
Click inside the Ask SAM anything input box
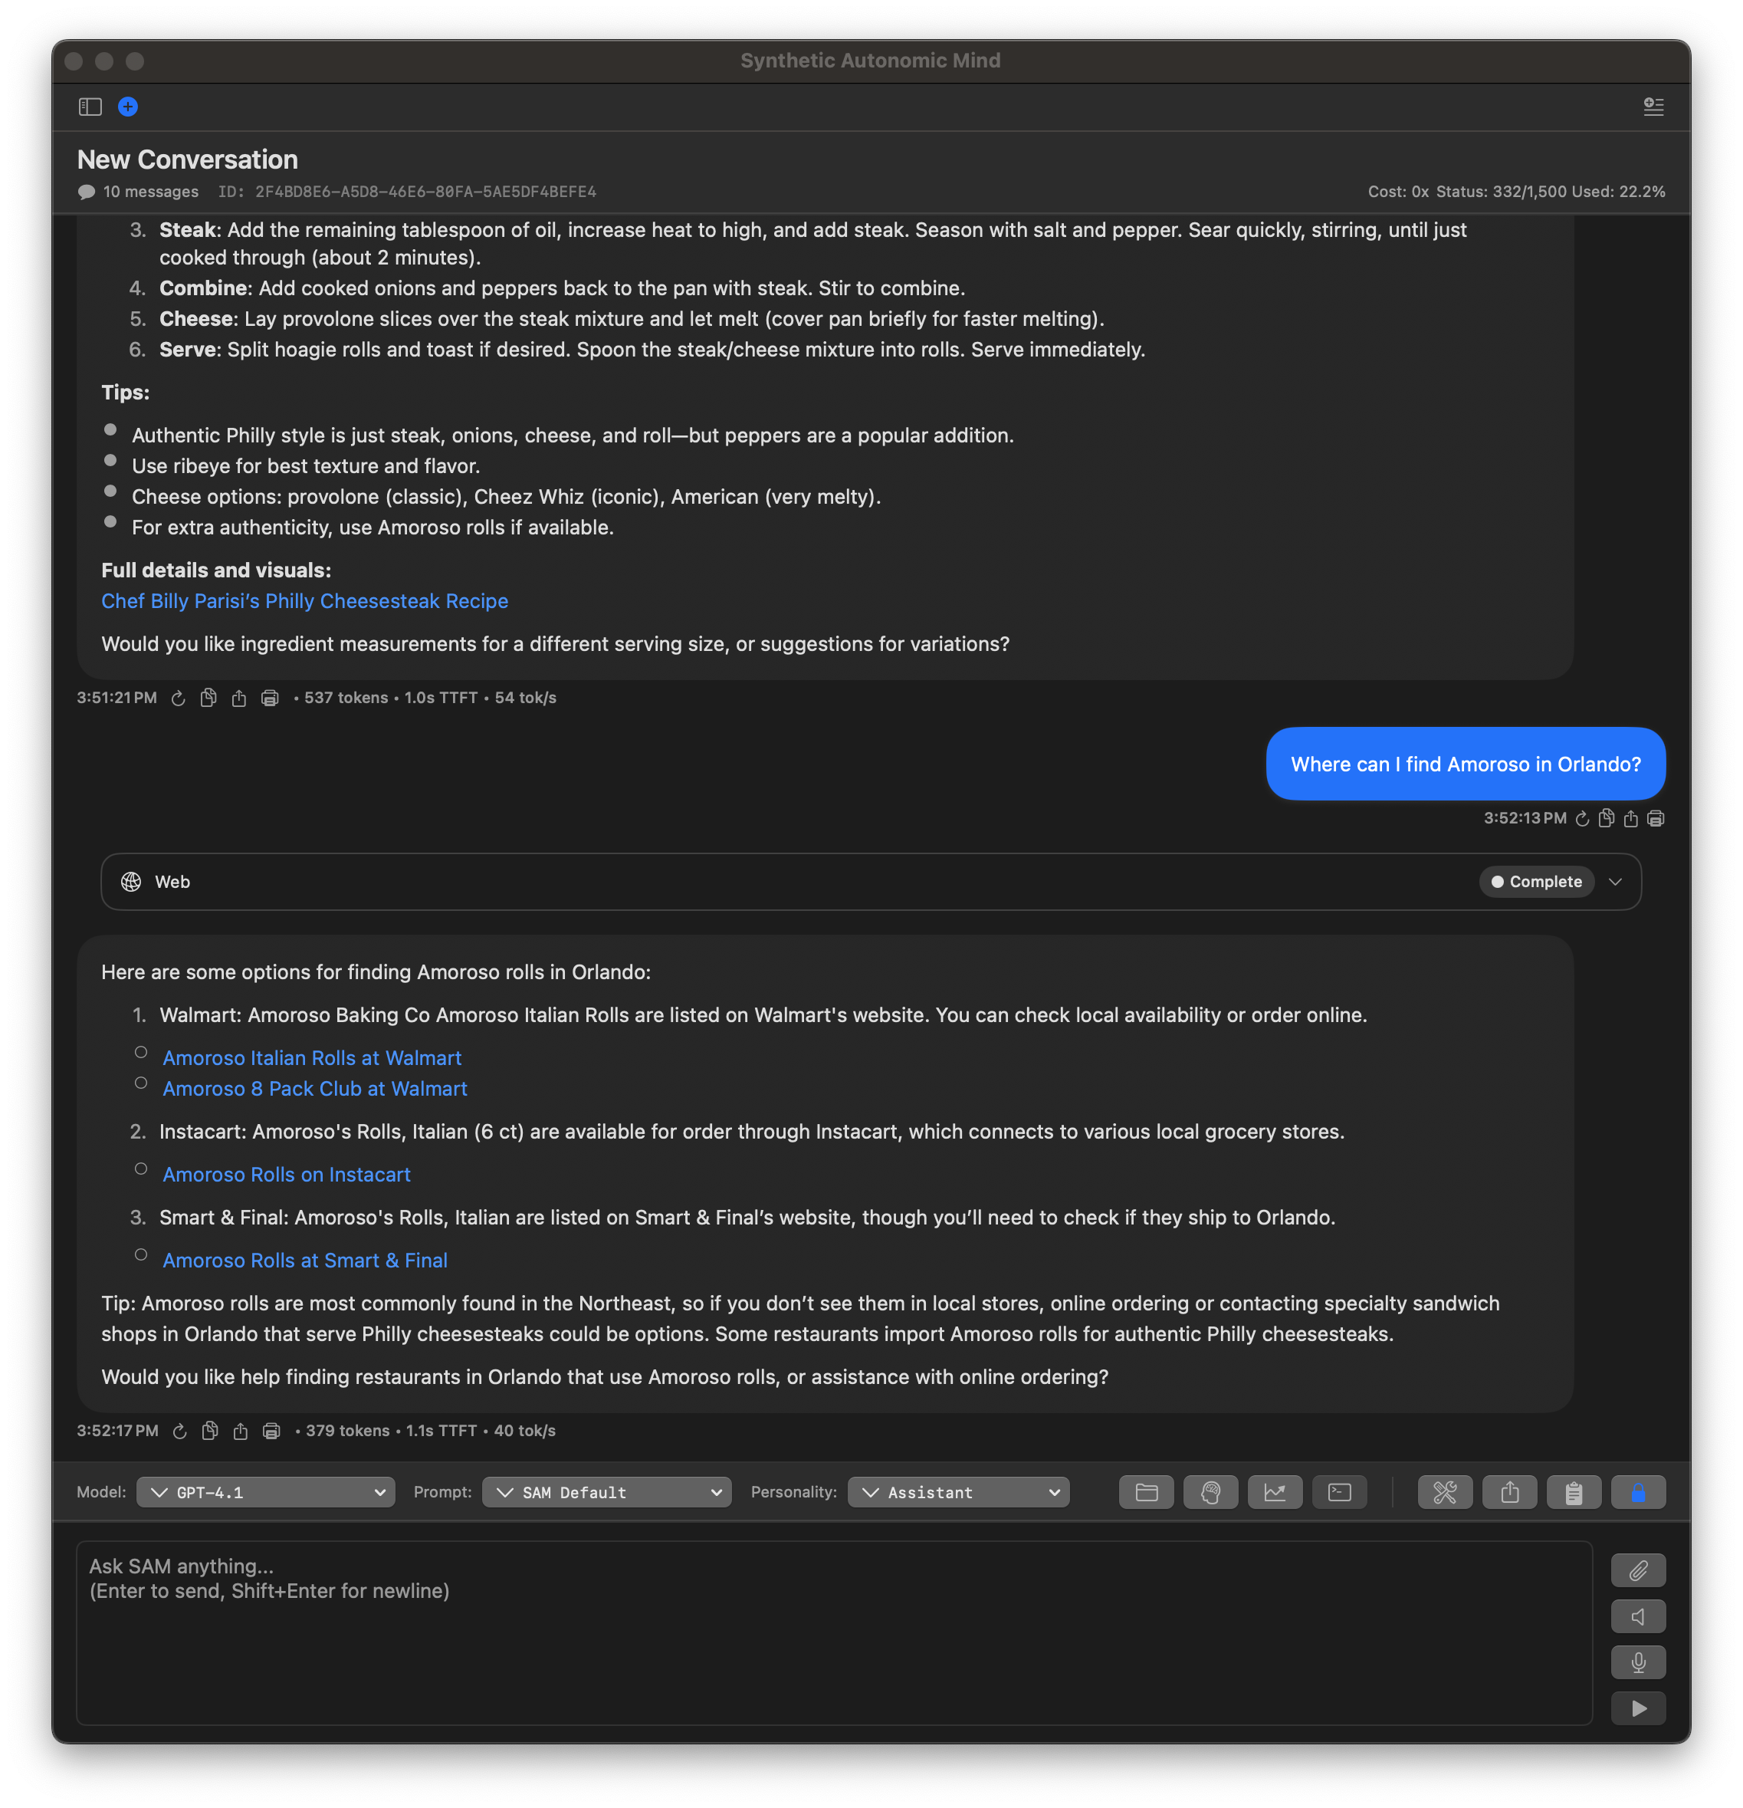tap(830, 1632)
